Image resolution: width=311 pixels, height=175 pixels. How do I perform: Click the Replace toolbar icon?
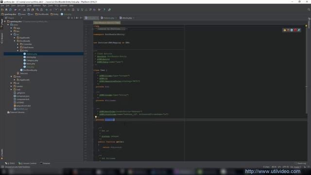click(x=42, y=10)
